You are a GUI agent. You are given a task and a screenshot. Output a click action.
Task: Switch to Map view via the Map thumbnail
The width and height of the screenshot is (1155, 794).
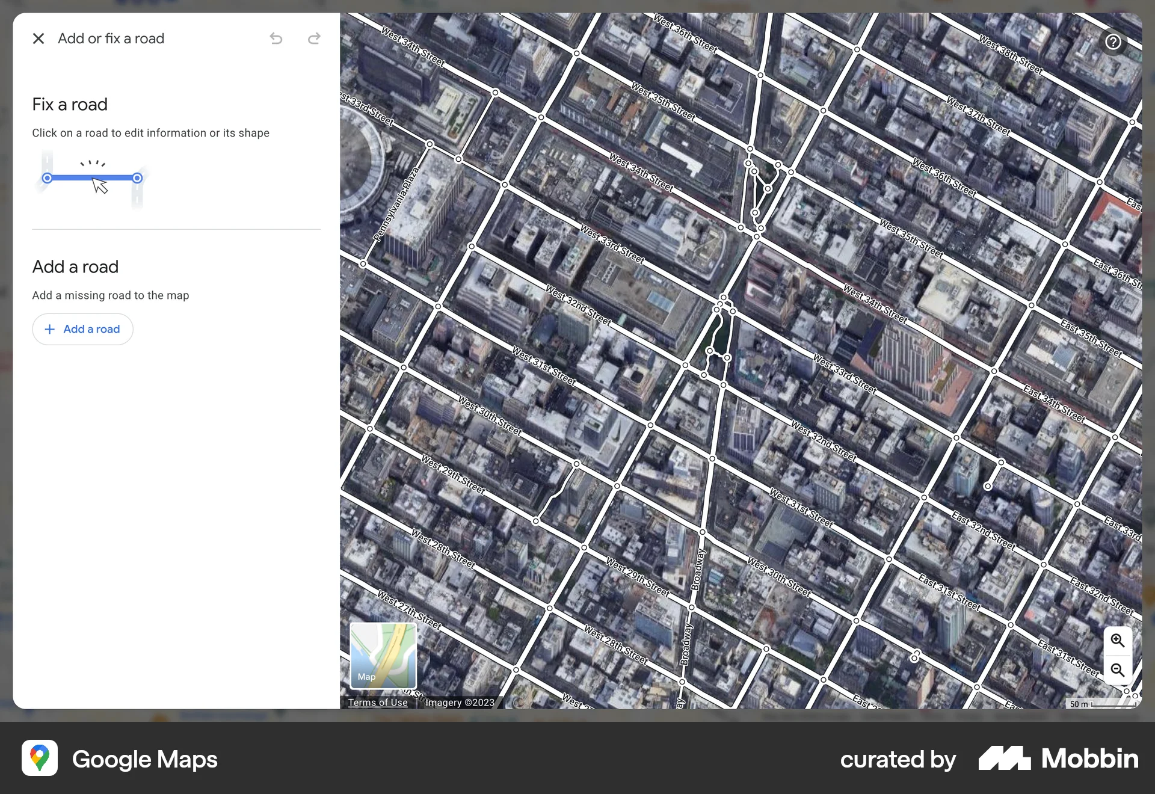pyautogui.click(x=383, y=656)
